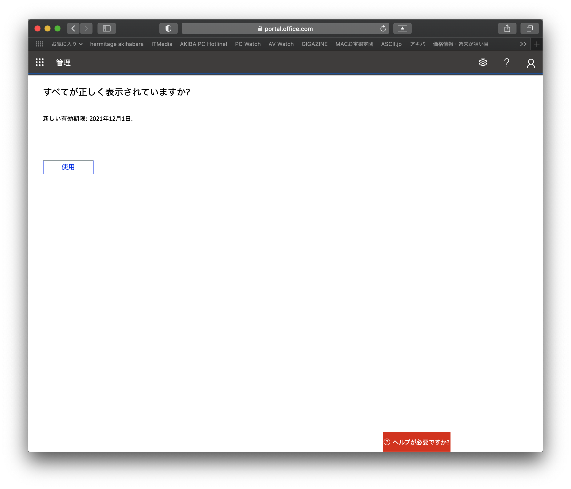
Task: Open the Share sheet icon
Action: pyautogui.click(x=507, y=28)
